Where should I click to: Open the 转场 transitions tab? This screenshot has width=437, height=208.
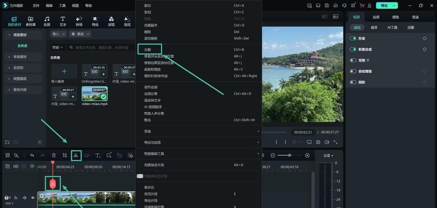coord(79,21)
